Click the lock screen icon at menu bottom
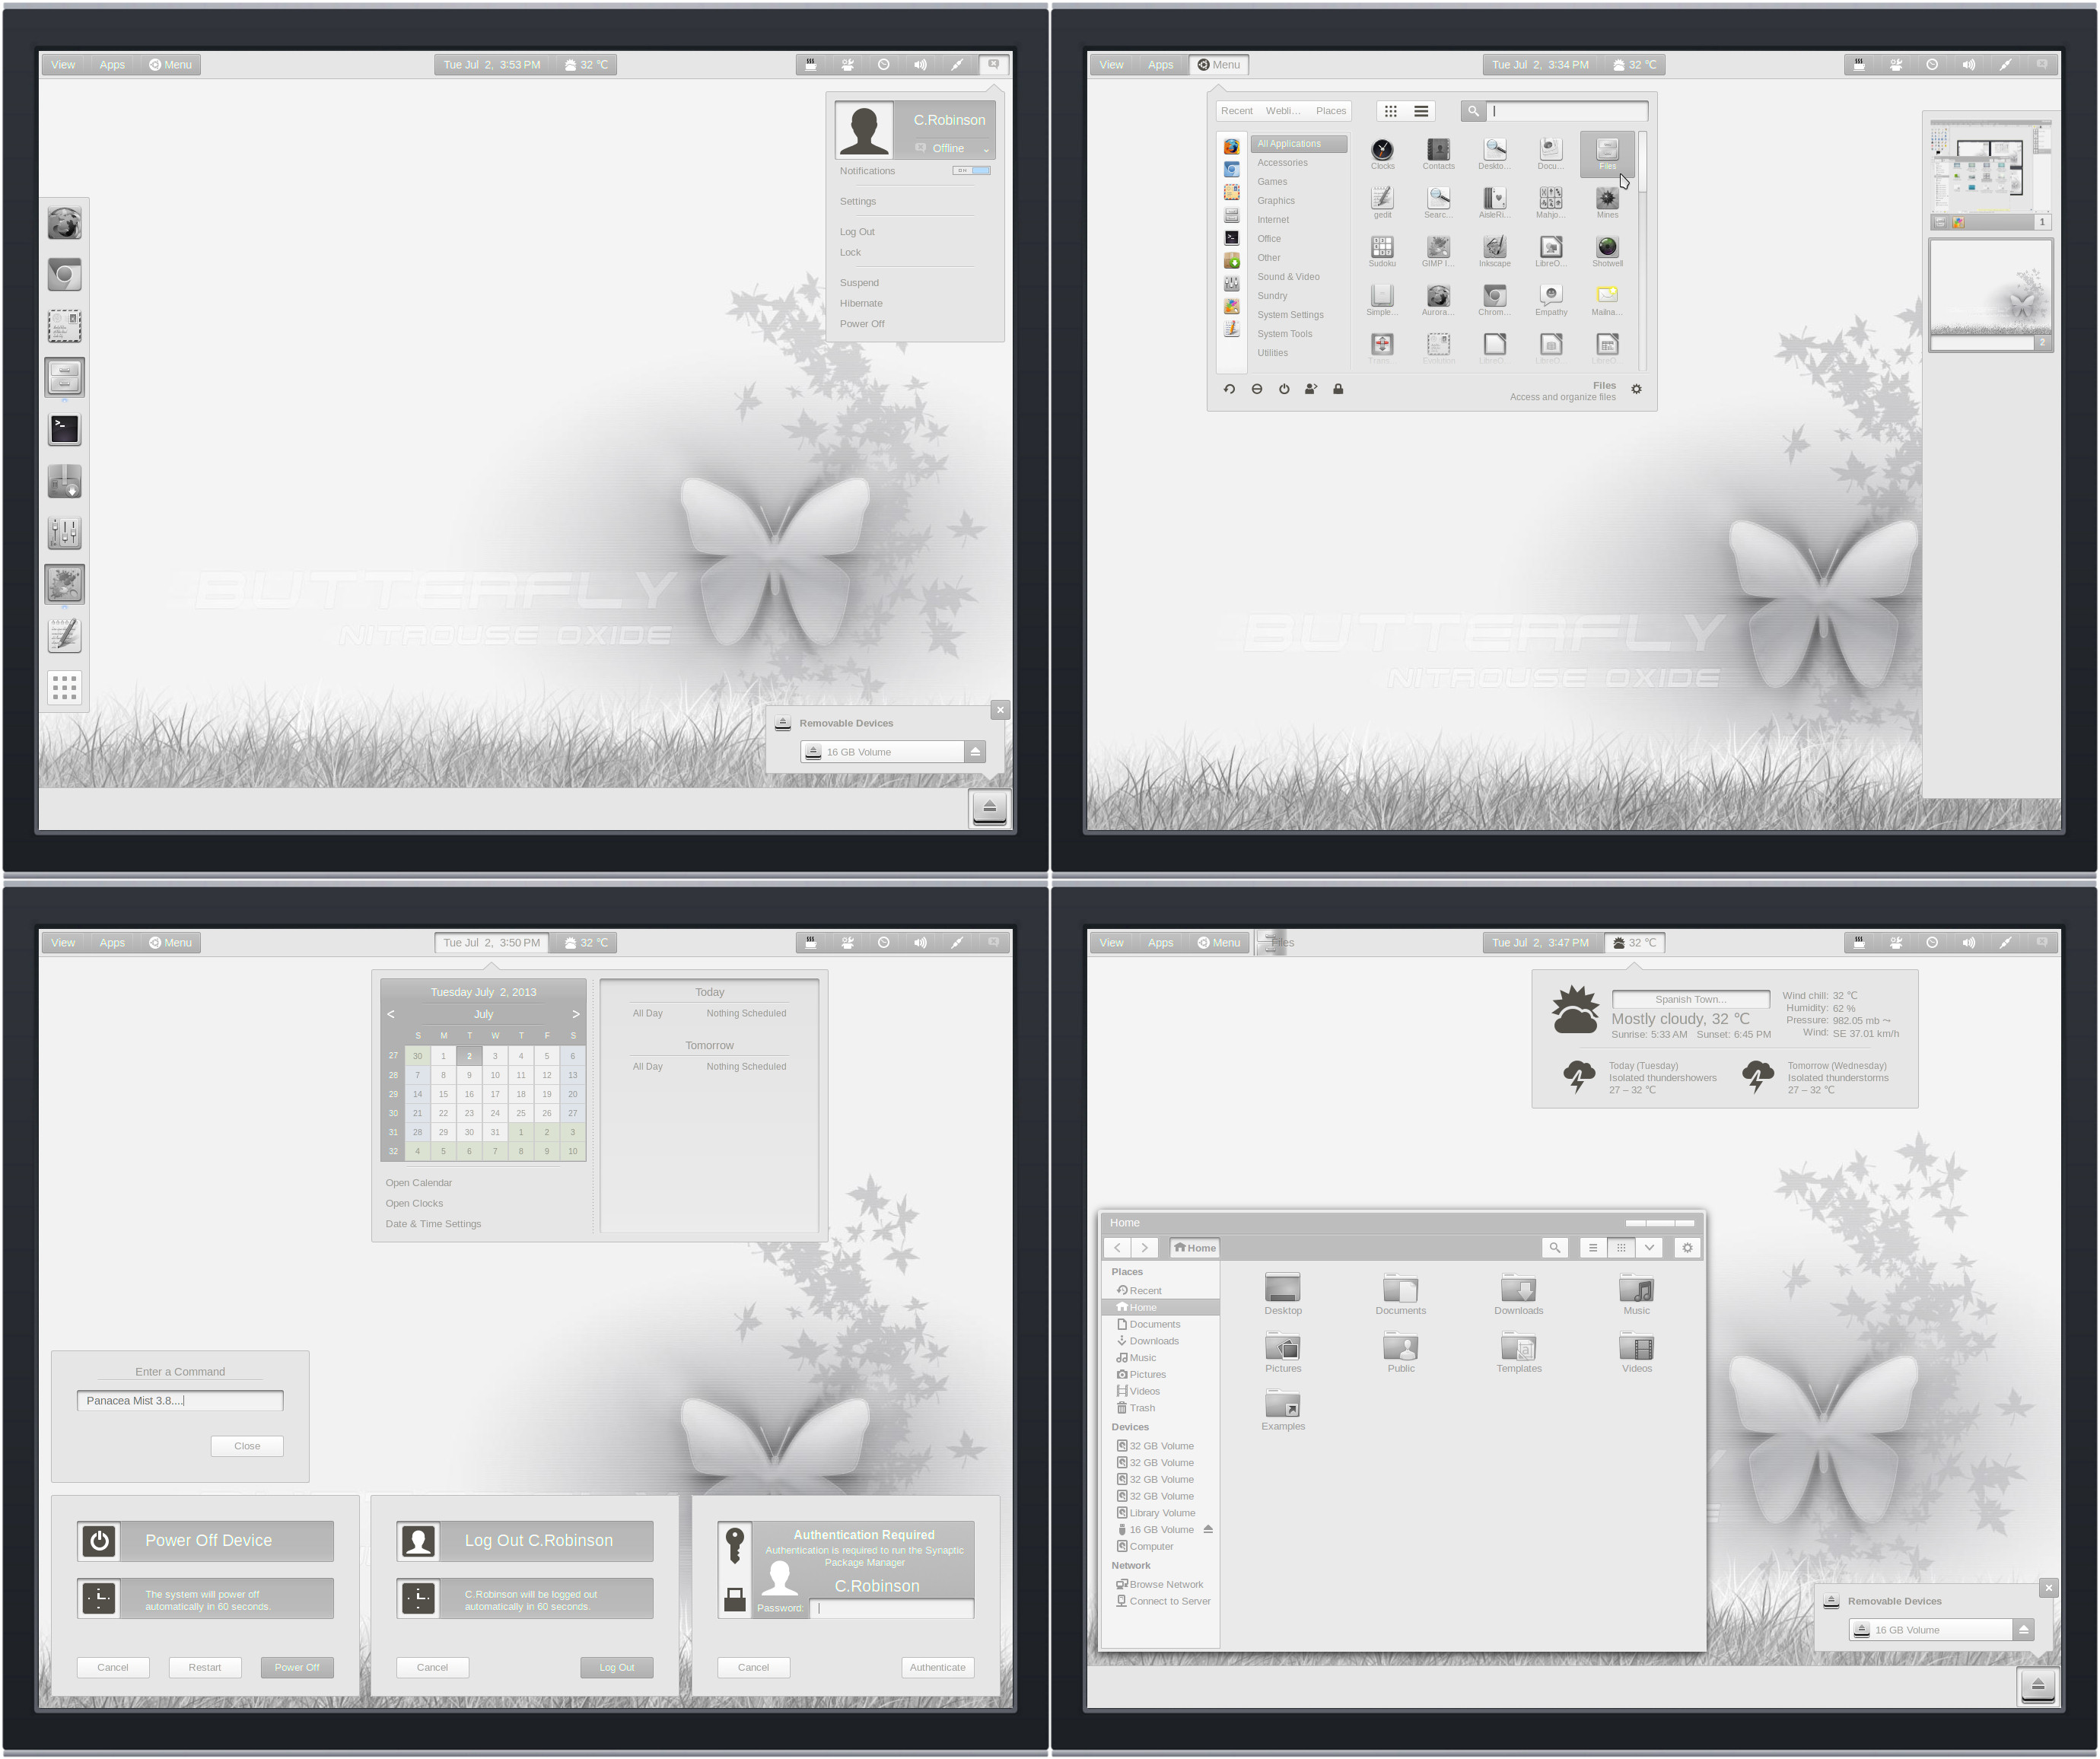Screen dimensions: 2100x1759 tap(1338, 389)
